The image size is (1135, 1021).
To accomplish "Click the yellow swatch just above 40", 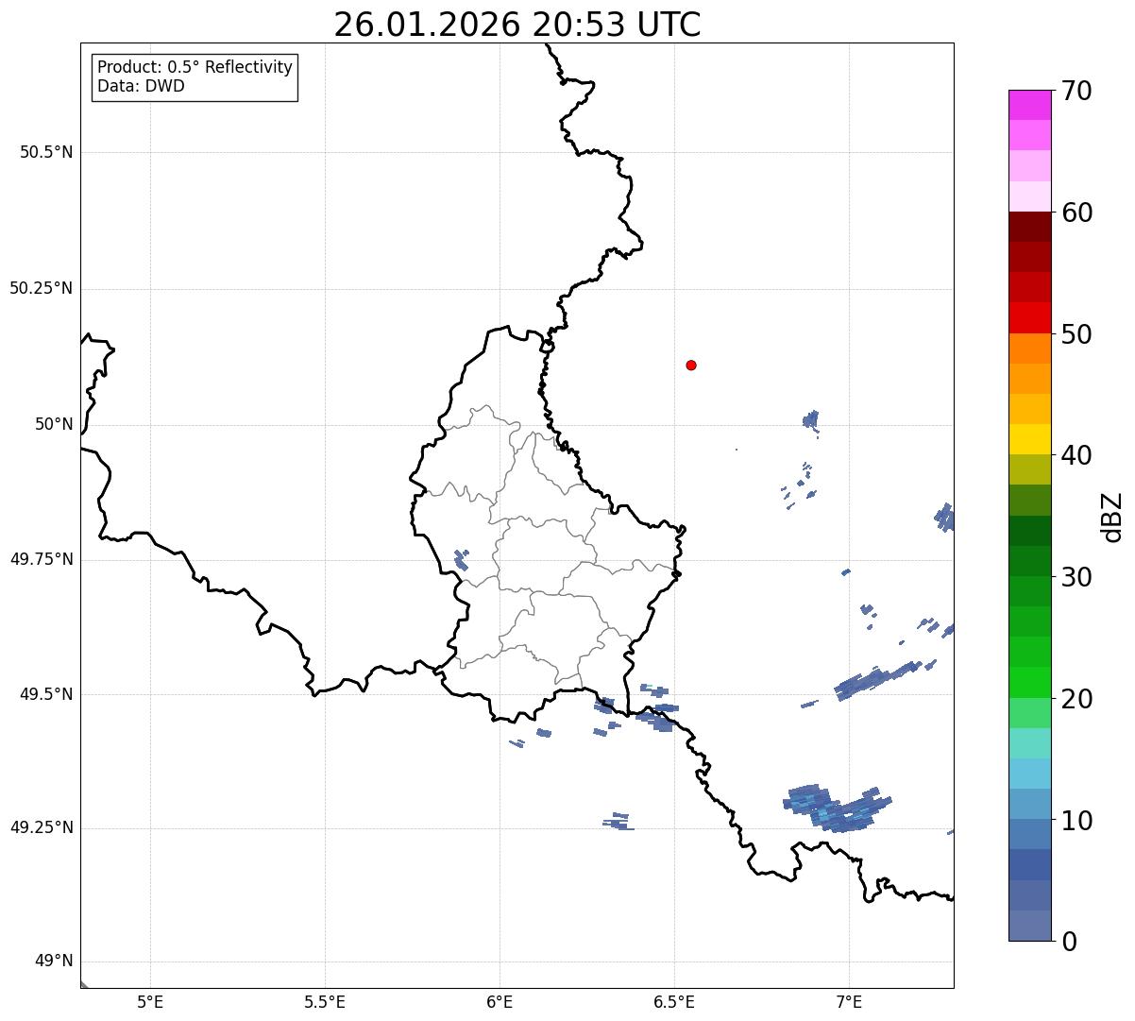I will pyautogui.click(x=1029, y=439).
